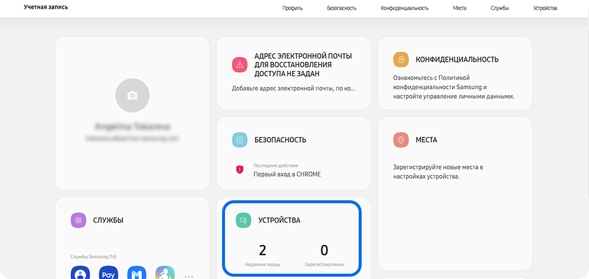The height and width of the screenshot is (279, 589).
Task: Click the 'Первый вход в CHROME' entry
Action: pos(287,174)
